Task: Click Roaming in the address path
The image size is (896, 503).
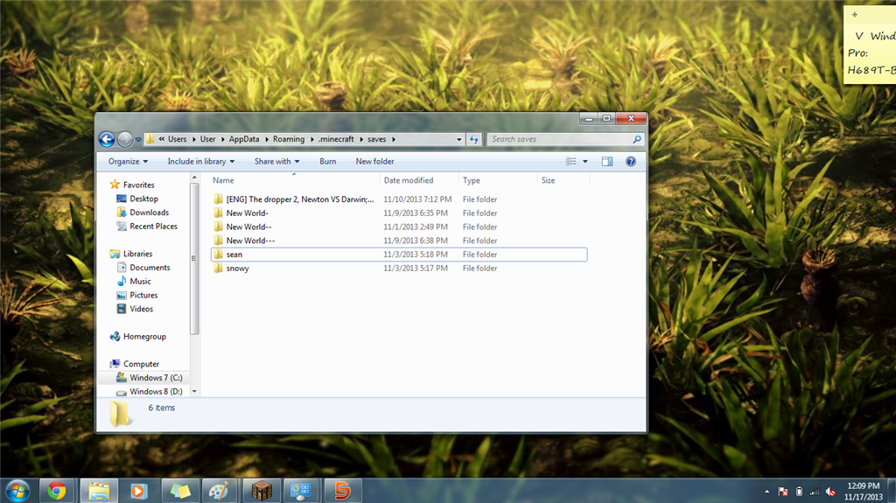Action: 289,139
